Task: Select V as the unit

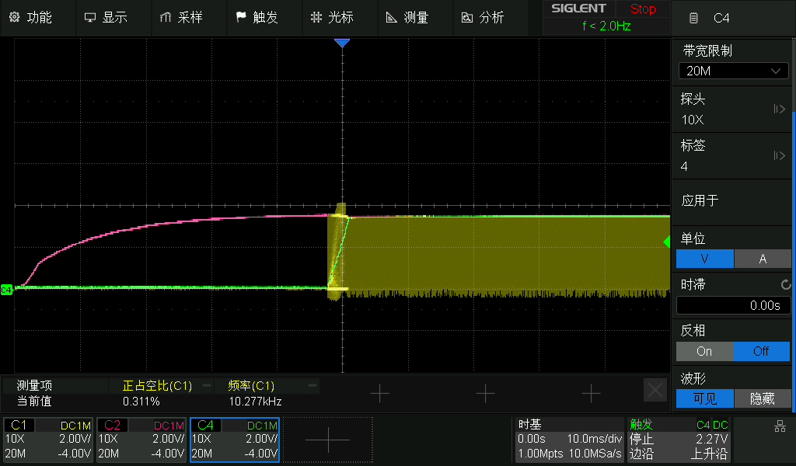Action: point(704,259)
